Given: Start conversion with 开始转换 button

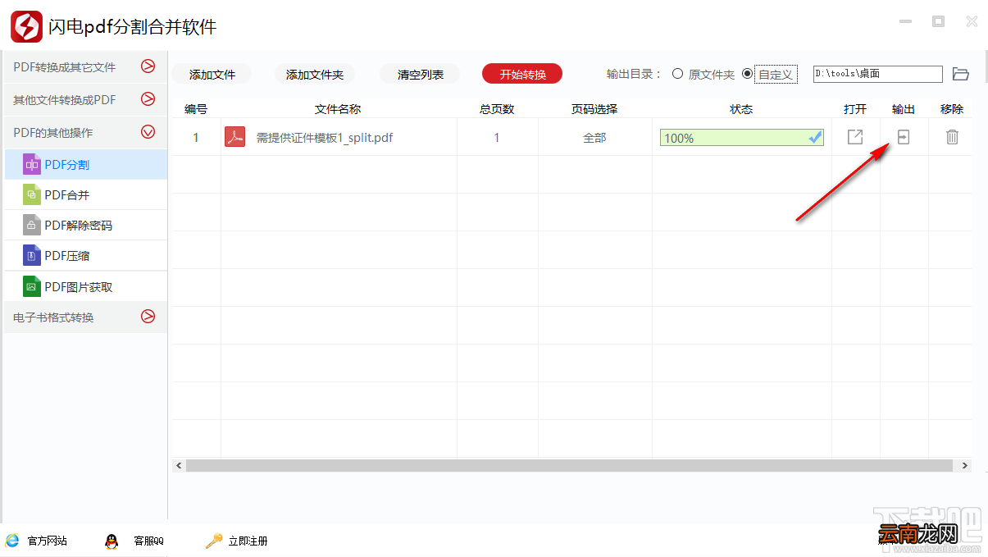Looking at the screenshot, I should click(x=523, y=74).
